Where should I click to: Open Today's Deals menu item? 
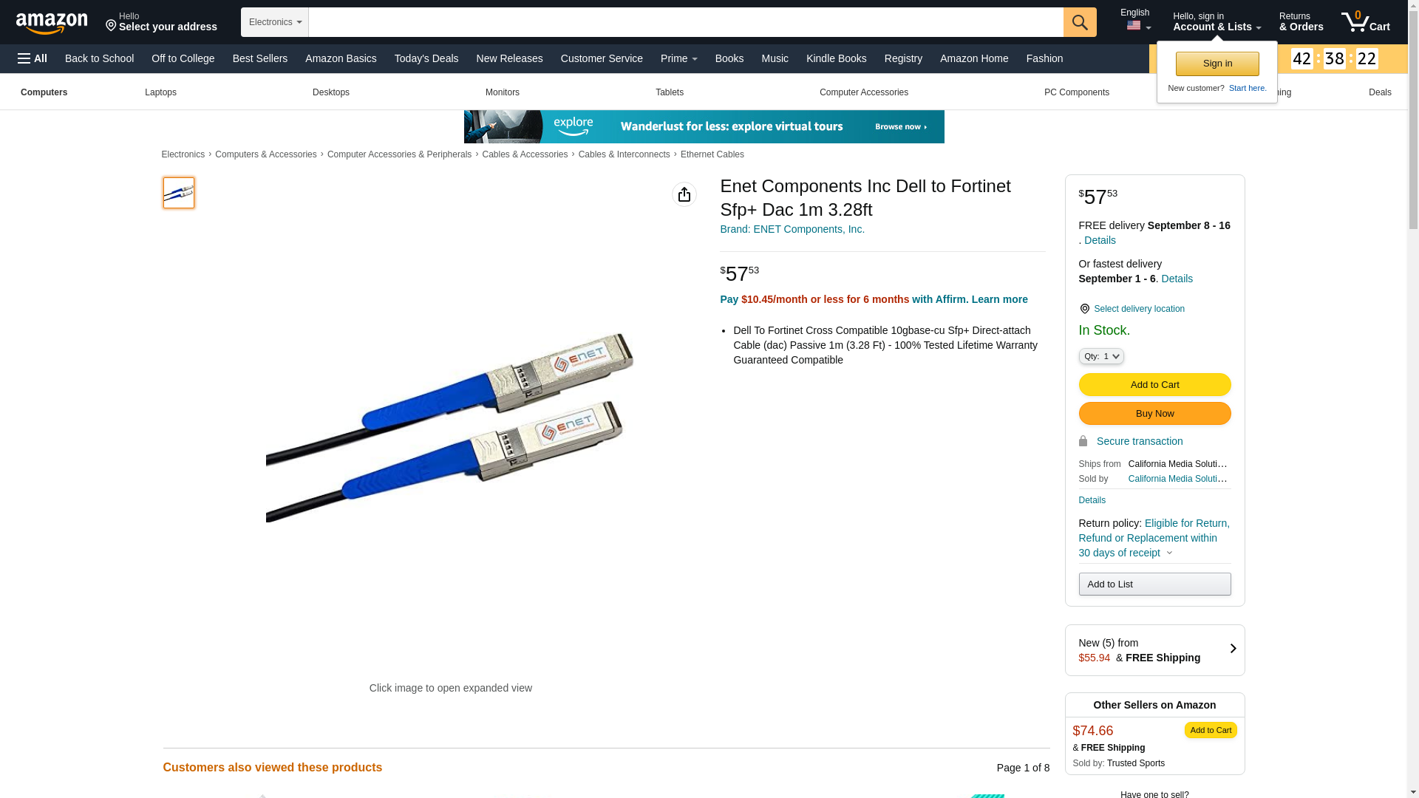tap(426, 58)
